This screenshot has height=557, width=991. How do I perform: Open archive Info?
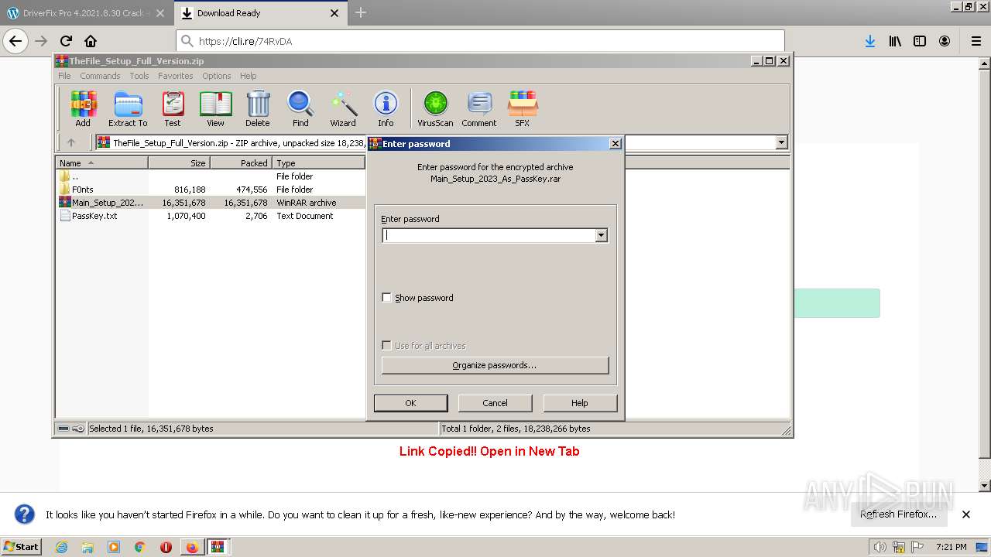point(386,108)
